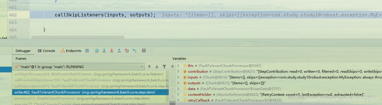Select the outputs Chunk@6615 variable row
This screenshot has height=105, width=382.
point(279,83)
